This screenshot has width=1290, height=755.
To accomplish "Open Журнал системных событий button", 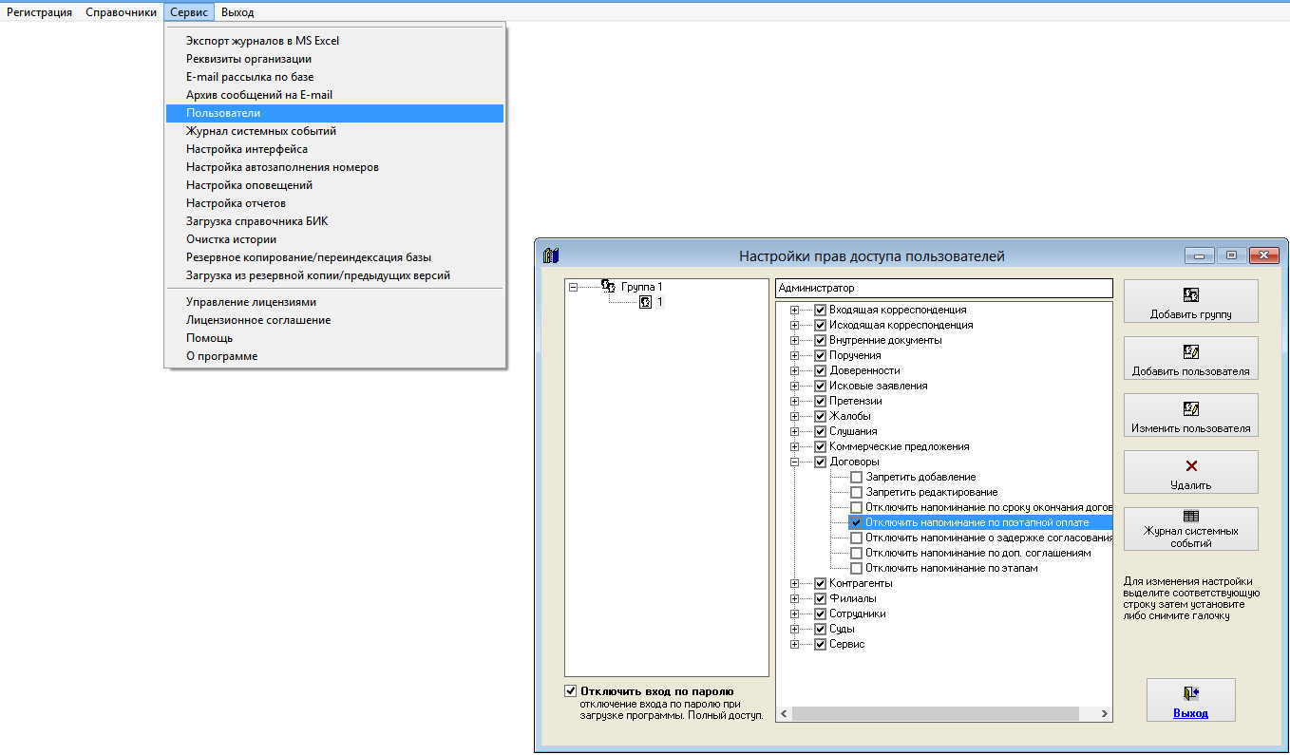I will coord(1191,529).
